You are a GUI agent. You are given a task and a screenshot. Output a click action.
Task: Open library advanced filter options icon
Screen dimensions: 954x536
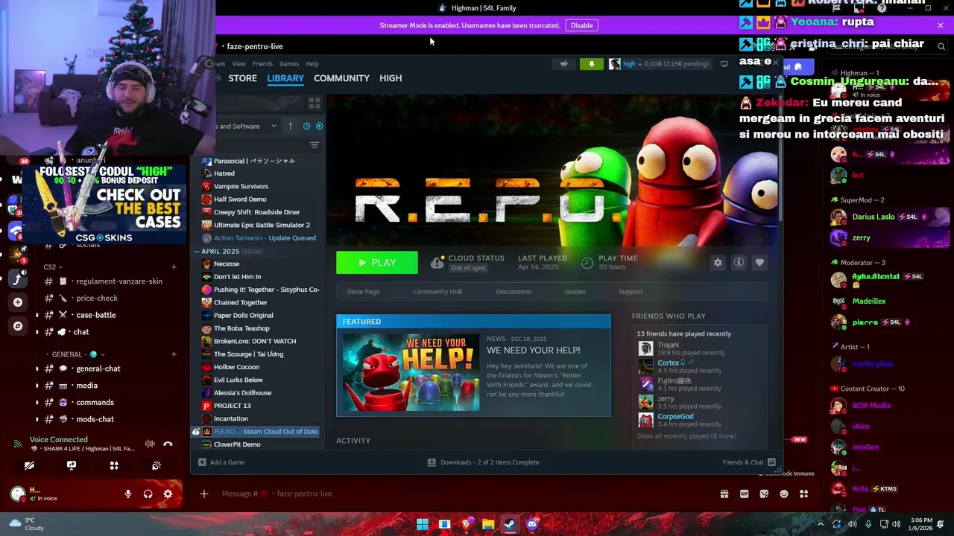click(x=314, y=145)
